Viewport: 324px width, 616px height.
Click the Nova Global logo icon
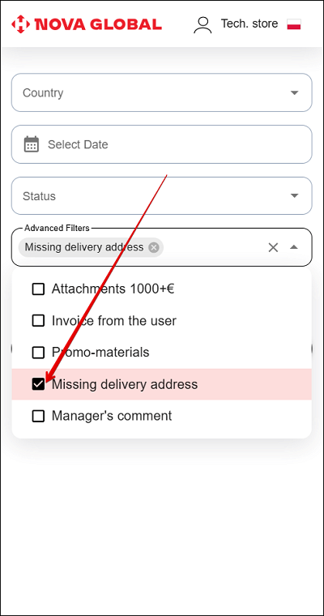coord(21,24)
